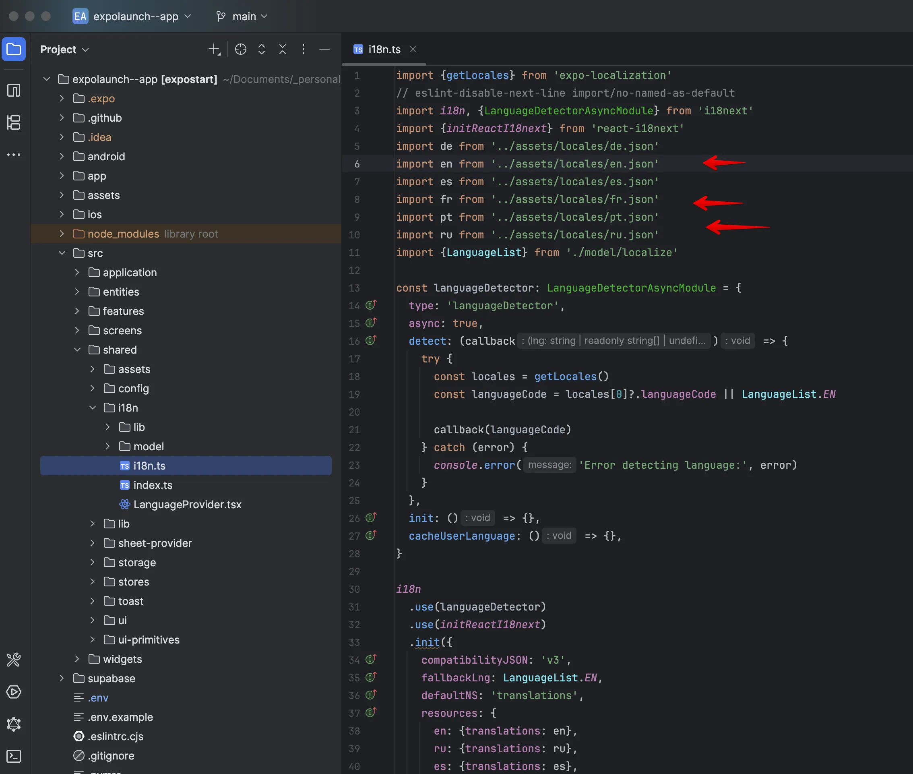The height and width of the screenshot is (774, 913).
Task: Open the Project view dropdown
Action: [x=64, y=49]
